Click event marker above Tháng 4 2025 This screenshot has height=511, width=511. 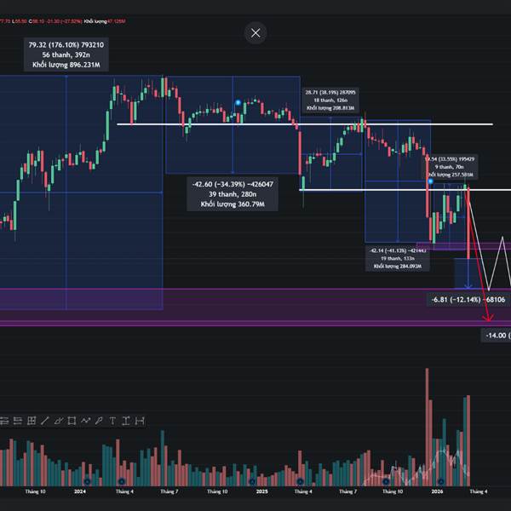(300, 481)
